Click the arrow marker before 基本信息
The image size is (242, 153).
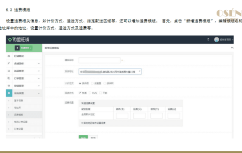(x=8, y=100)
